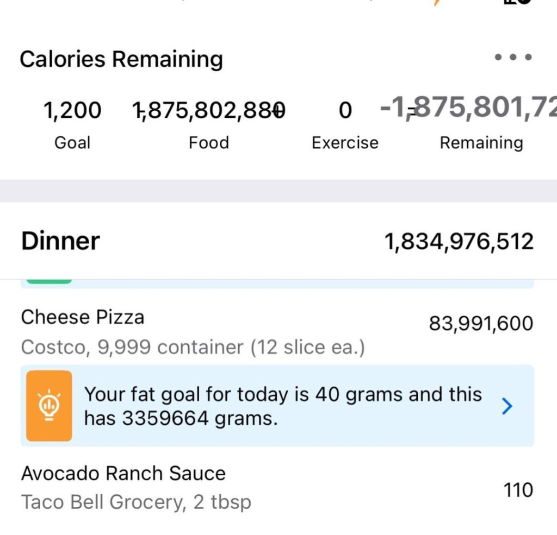Open the Cheese Pizza food entry
Image resolution: width=557 pixels, height=535 pixels.
point(83,317)
